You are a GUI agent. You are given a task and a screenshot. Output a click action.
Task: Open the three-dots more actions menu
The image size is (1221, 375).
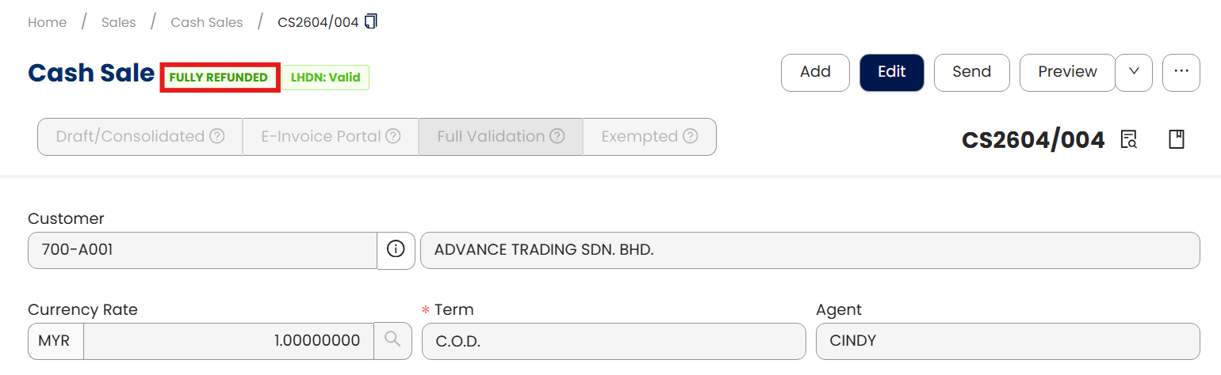click(x=1181, y=72)
